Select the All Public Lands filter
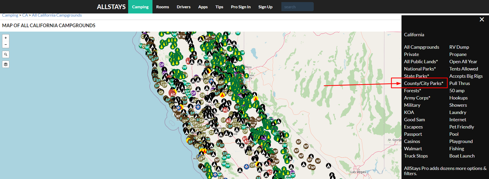 pos(421,62)
